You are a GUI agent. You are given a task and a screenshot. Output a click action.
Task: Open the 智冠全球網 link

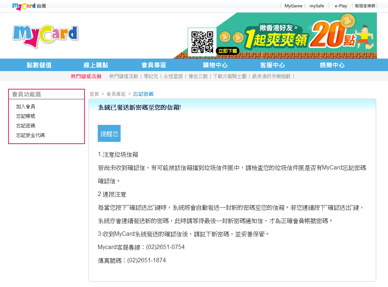(x=365, y=6)
